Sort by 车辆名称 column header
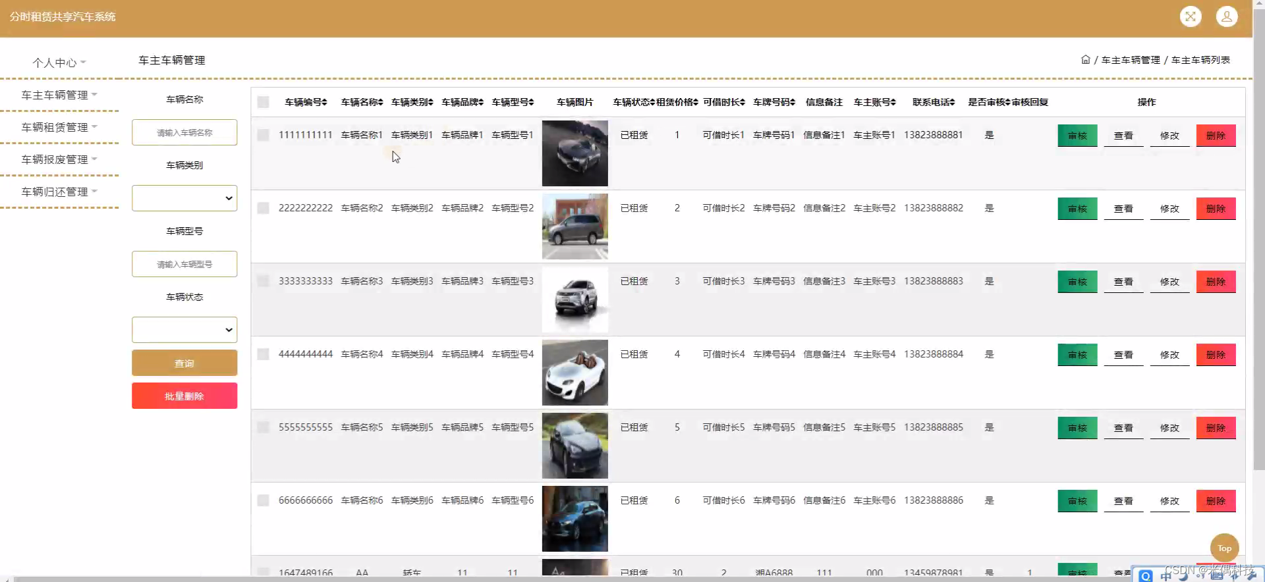 point(362,102)
